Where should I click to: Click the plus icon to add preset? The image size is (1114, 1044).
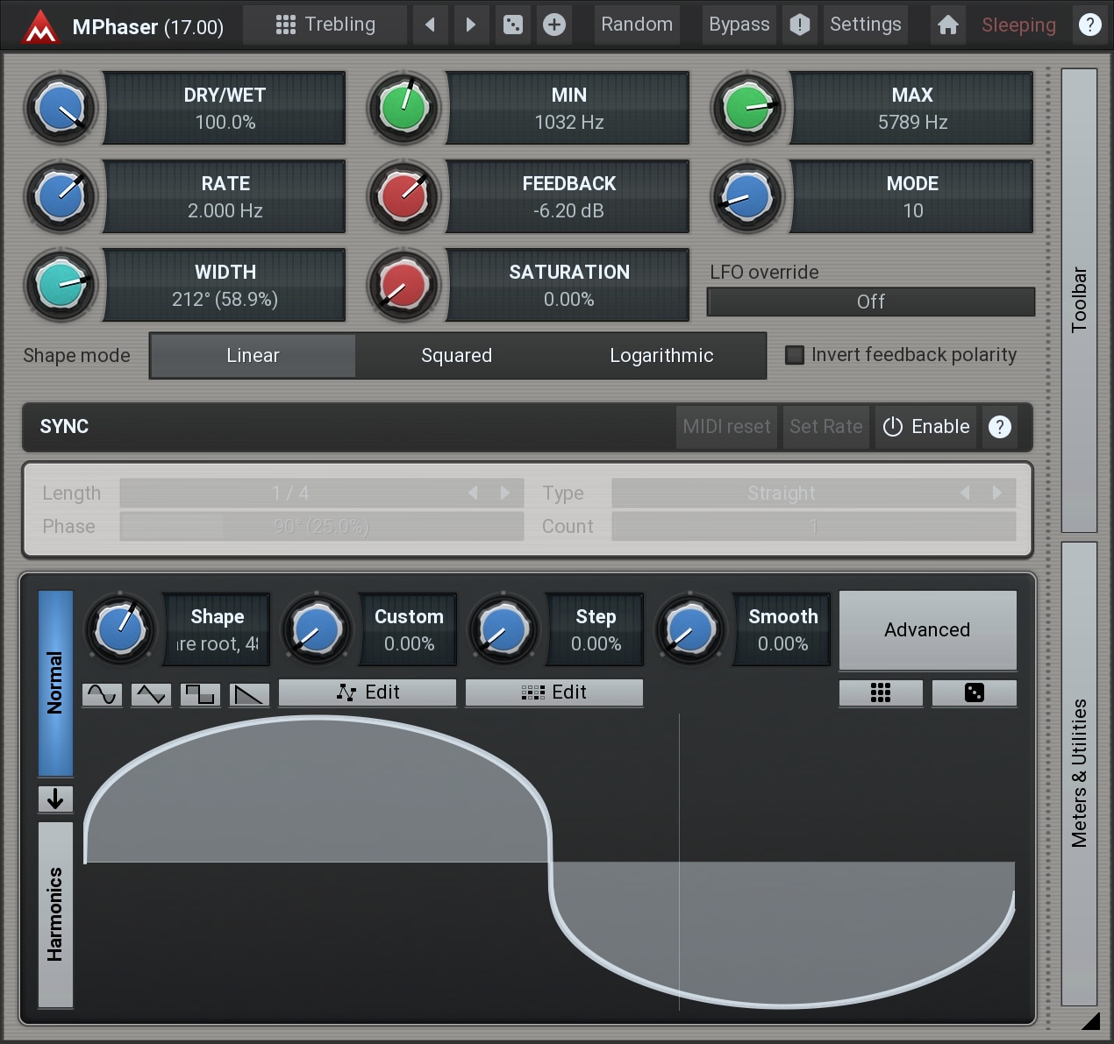[x=553, y=25]
